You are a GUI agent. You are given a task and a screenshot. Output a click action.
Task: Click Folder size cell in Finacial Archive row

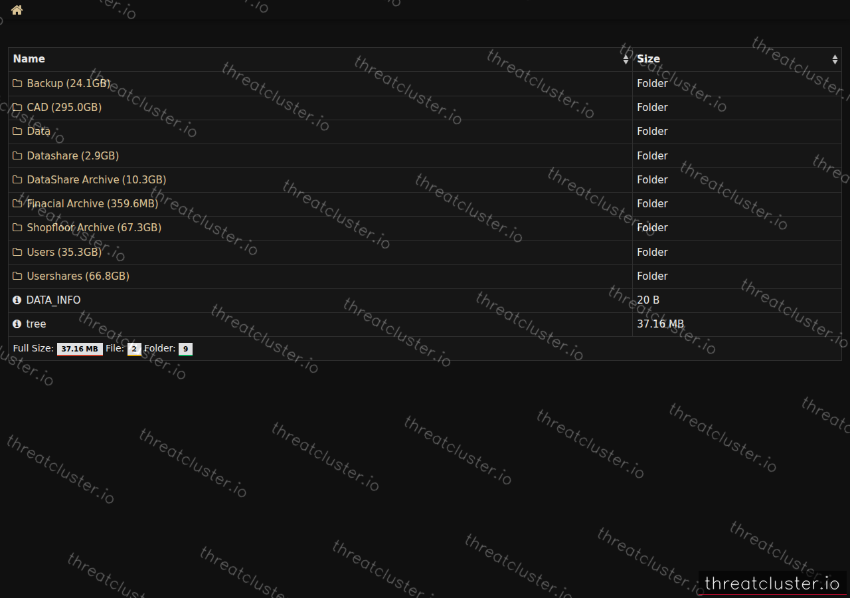736,204
